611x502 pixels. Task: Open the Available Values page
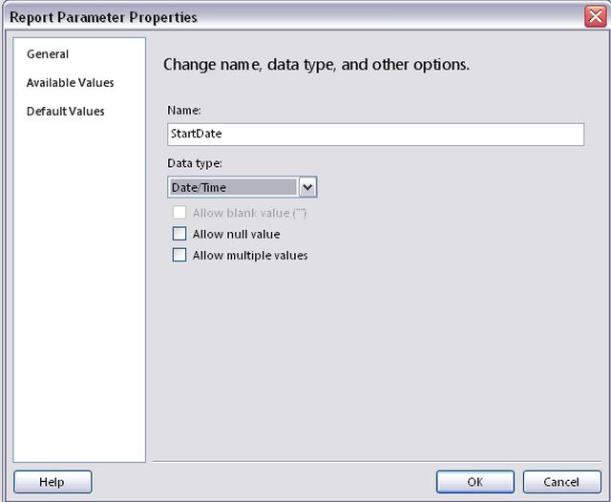click(70, 83)
